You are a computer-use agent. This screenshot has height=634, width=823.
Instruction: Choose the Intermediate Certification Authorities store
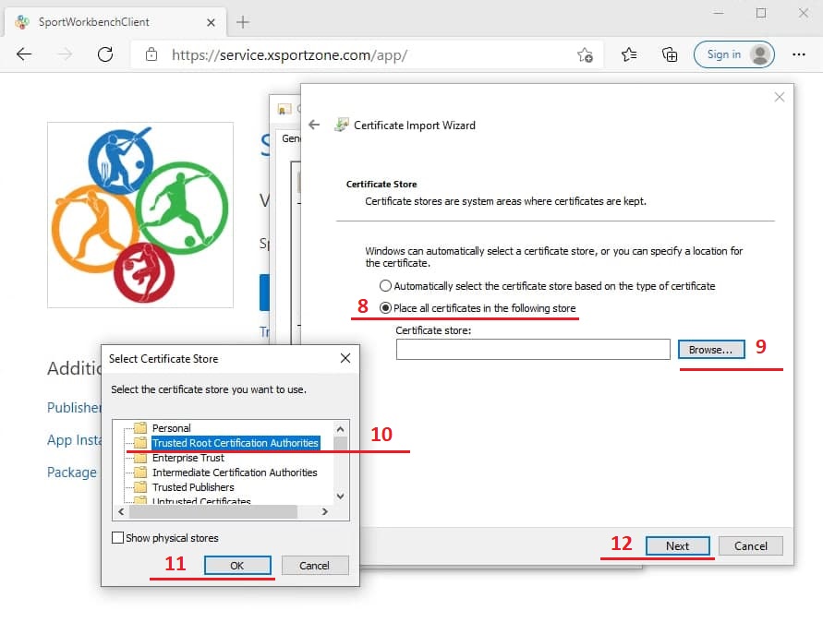click(234, 473)
